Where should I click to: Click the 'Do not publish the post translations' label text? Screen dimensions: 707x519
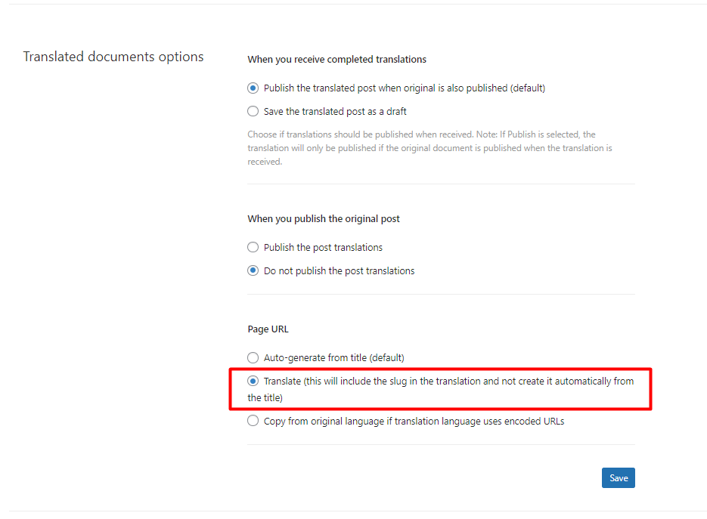339,270
